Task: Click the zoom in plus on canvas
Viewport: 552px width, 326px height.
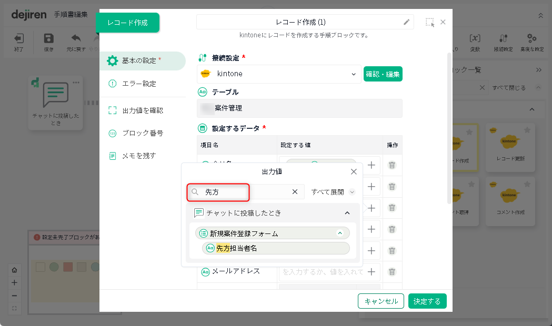Action: pyautogui.click(x=14, y=282)
